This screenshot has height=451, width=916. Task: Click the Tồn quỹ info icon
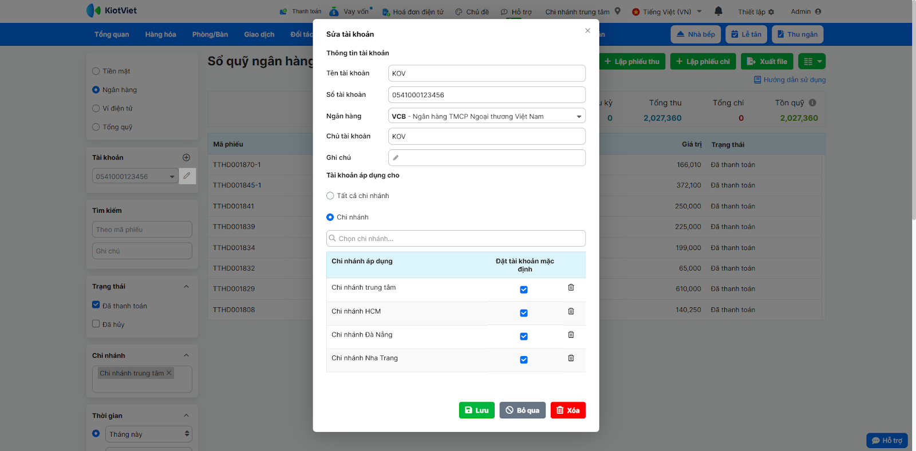point(812,102)
